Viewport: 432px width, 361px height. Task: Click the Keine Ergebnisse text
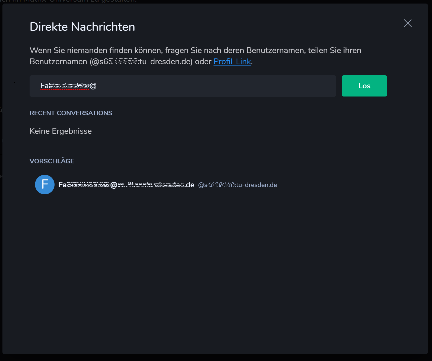[x=61, y=131]
